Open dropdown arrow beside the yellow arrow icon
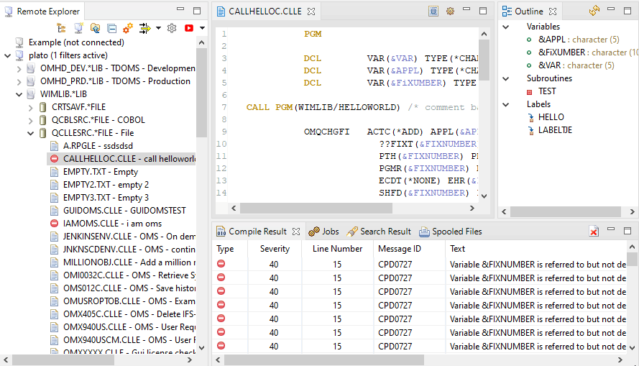 click(x=158, y=28)
